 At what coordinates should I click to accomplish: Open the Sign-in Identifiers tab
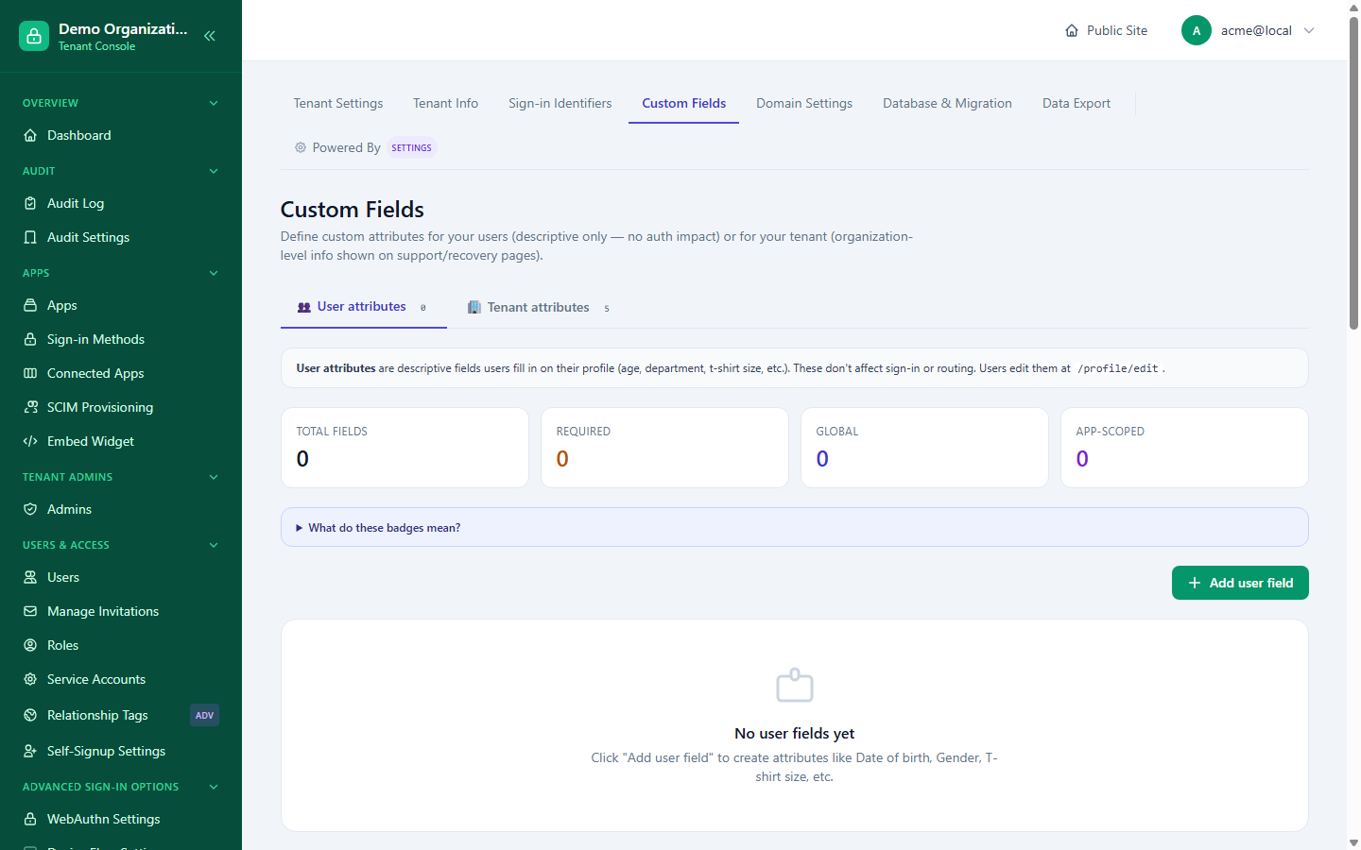[x=560, y=103]
